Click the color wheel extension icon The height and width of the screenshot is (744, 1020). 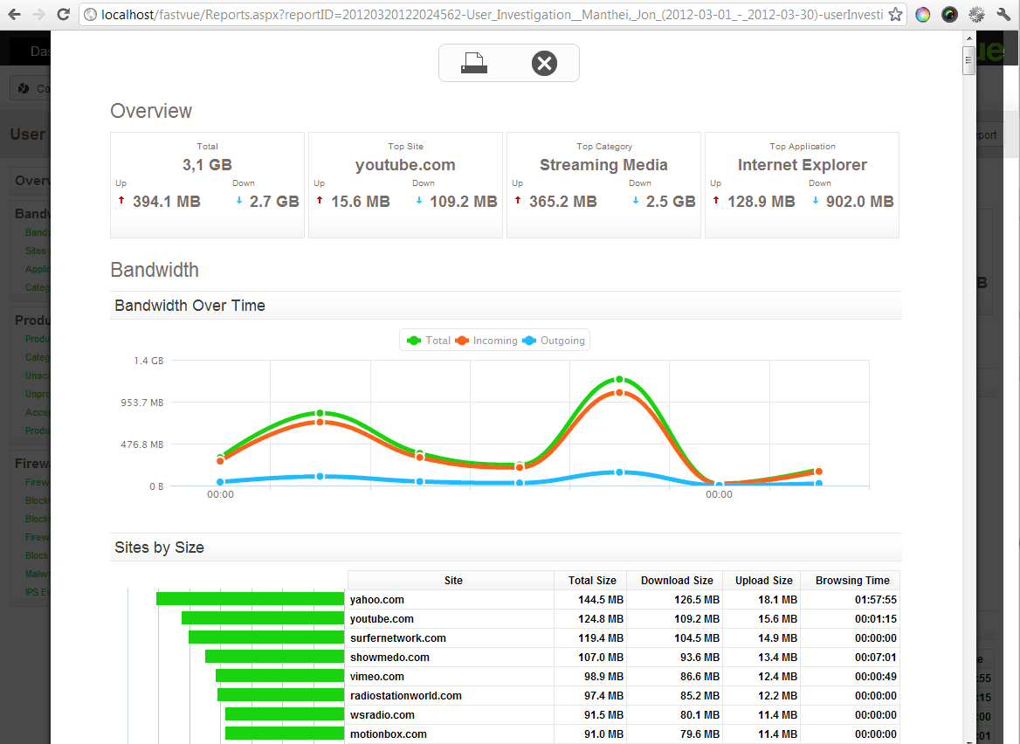point(922,14)
